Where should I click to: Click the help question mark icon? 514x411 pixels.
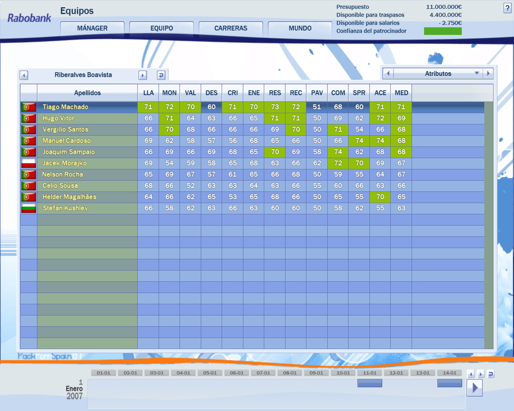click(x=507, y=8)
